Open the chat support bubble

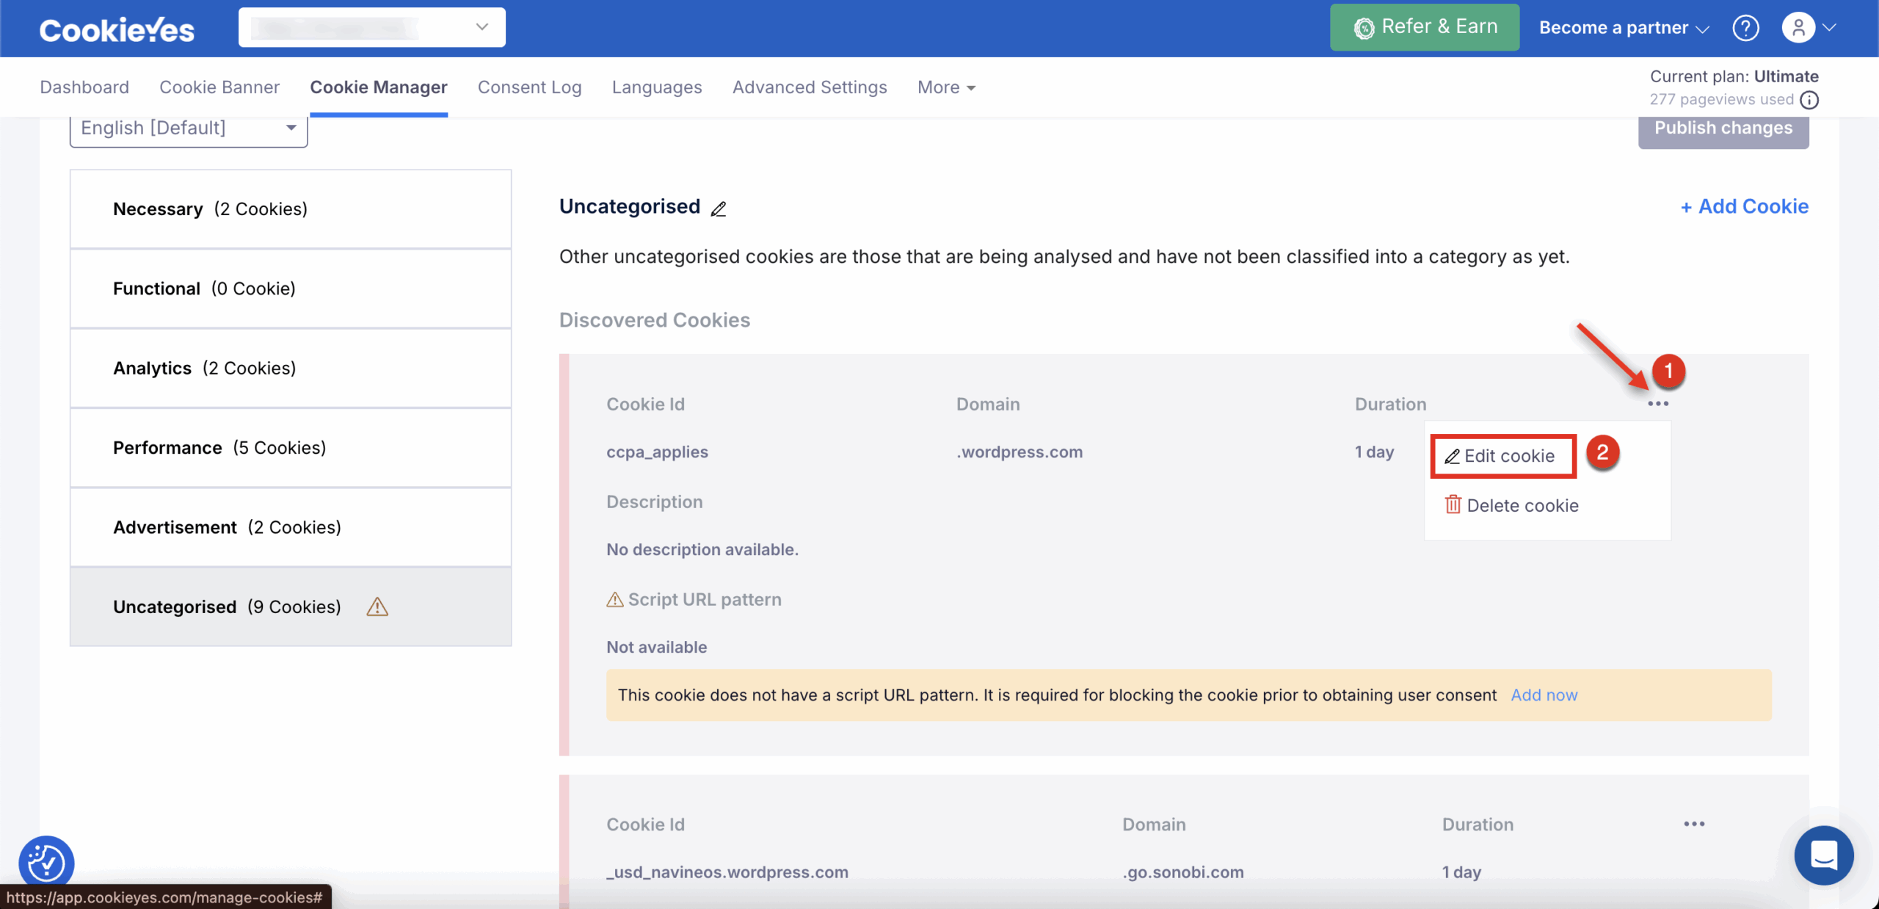[x=1823, y=855]
